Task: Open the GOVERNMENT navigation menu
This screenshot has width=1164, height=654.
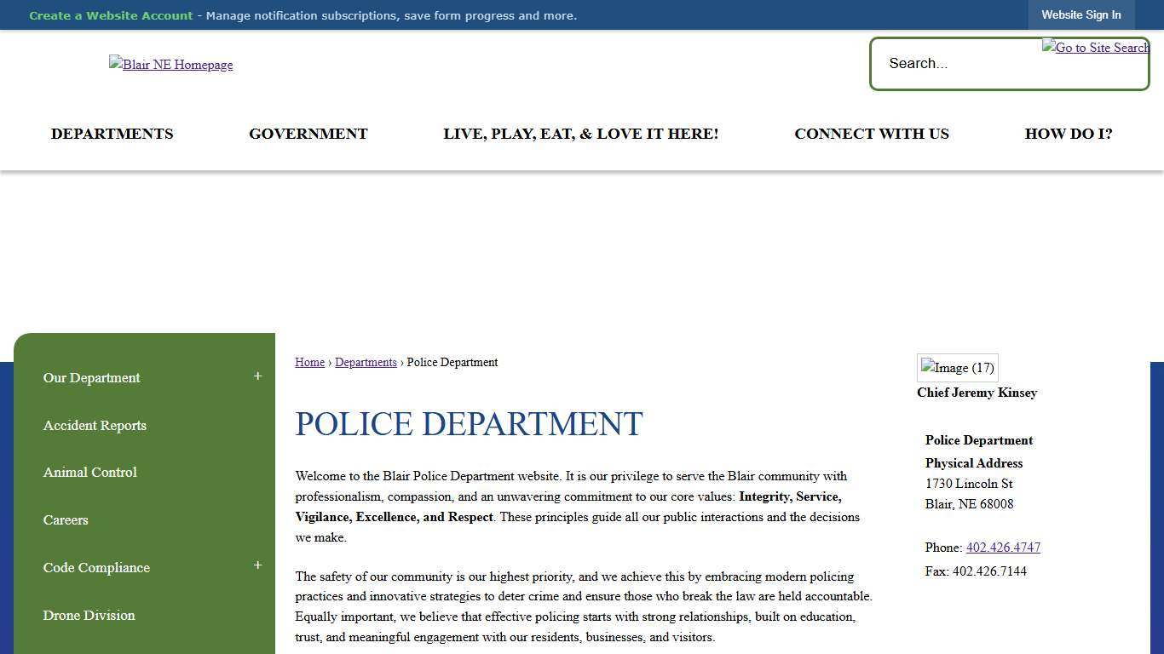Action: coord(308,134)
